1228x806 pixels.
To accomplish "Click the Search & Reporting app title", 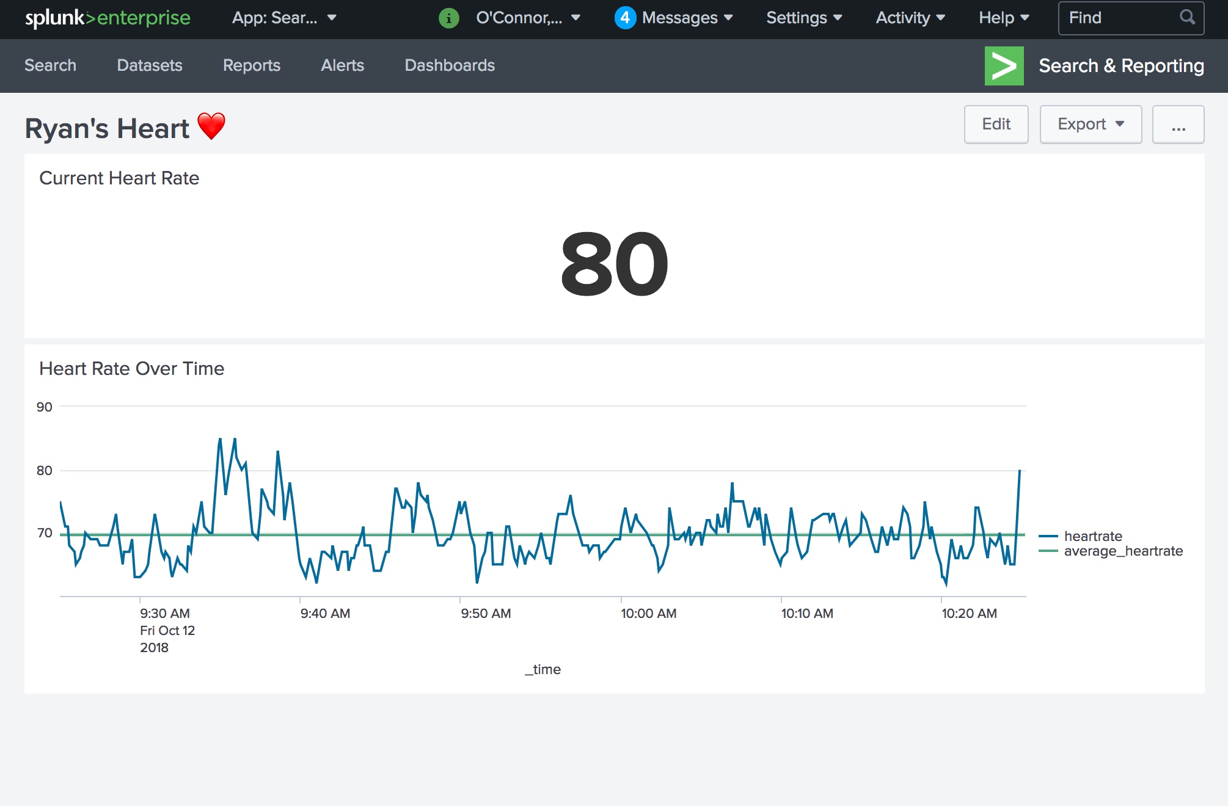I will (x=1122, y=65).
